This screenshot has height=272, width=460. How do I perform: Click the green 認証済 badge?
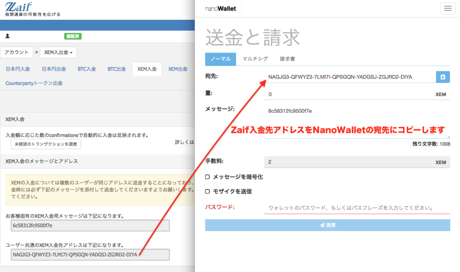73,36
